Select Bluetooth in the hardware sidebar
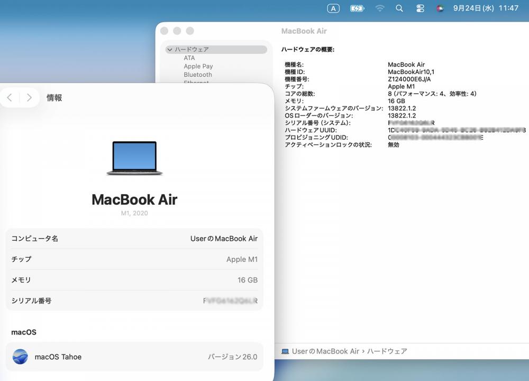This screenshot has height=381, width=529. click(x=198, y=75)
